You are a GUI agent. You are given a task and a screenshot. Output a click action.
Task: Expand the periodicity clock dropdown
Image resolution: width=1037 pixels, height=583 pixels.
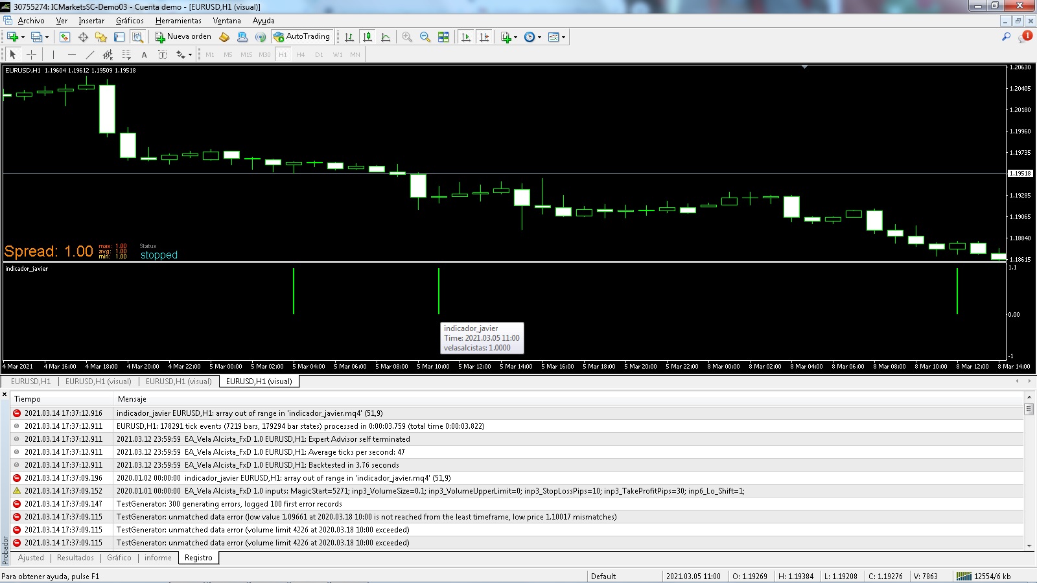coord(539,38)
